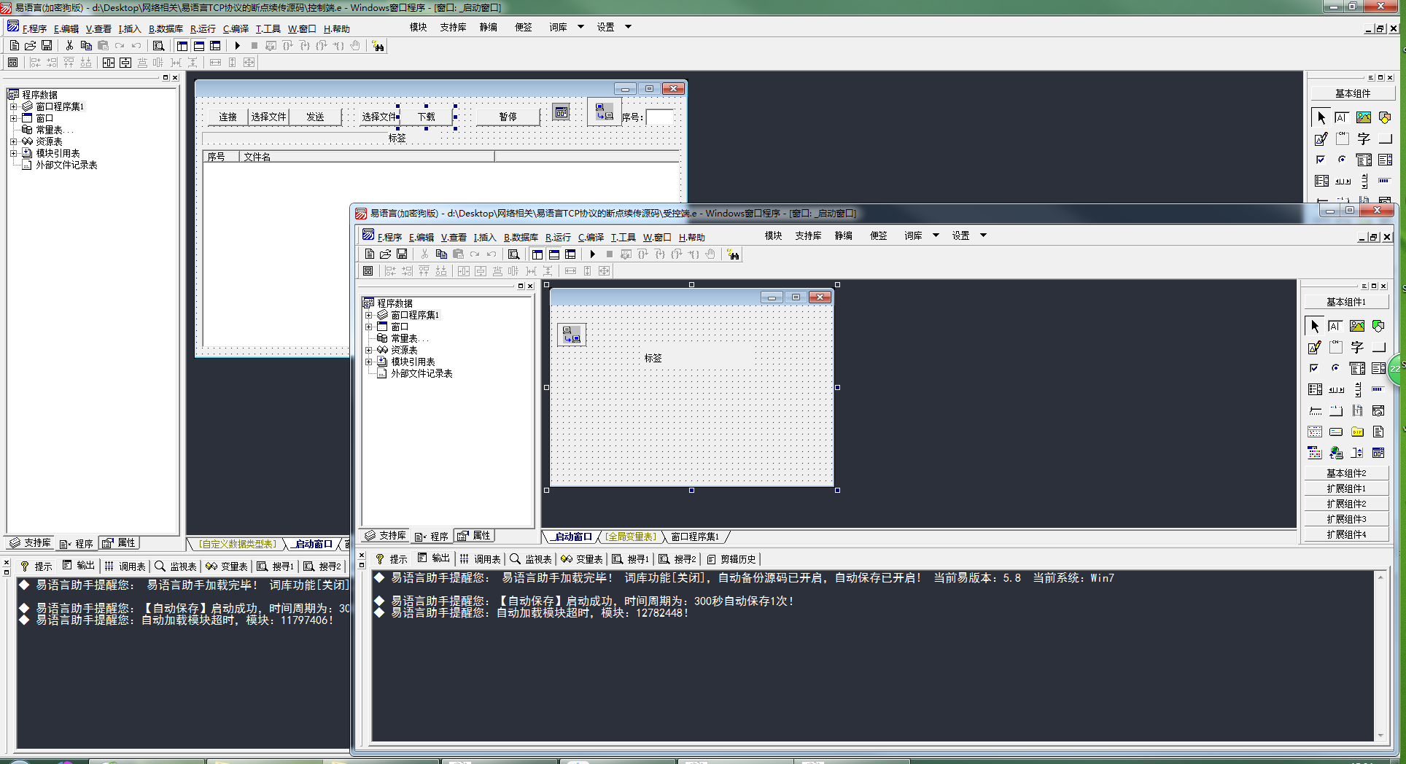This screenshot has width=1406, height=764.
Task: Select the Radio button component in 基本组件1 palette
Action: [x=1335, y=368]
